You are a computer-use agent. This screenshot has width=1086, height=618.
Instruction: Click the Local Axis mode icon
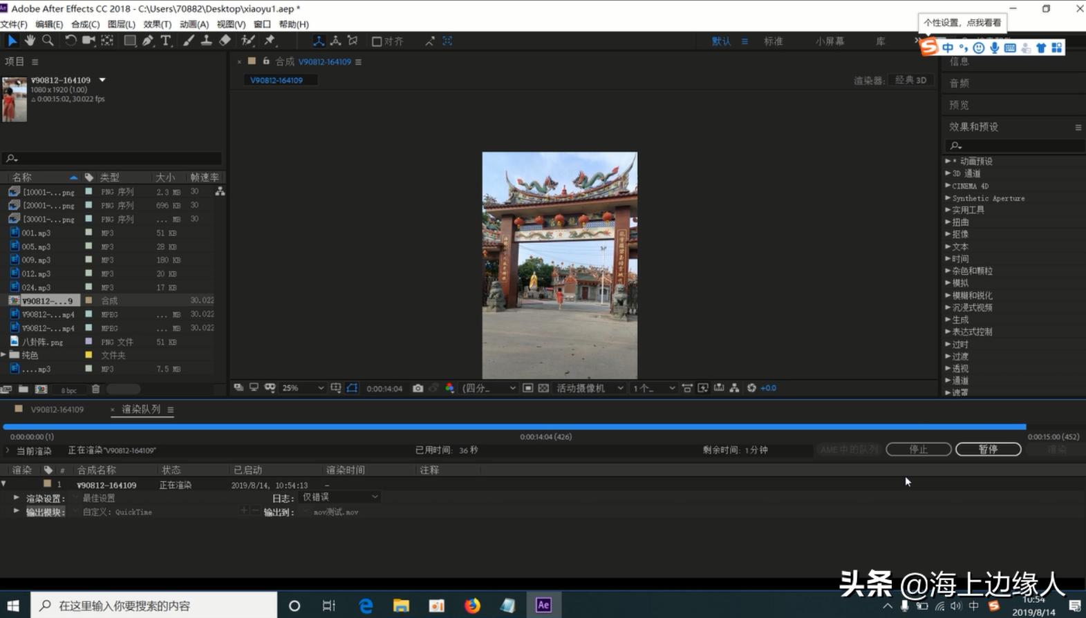coord(318,41)
